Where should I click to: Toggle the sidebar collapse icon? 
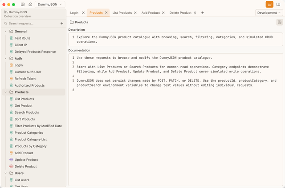(23, 4)
